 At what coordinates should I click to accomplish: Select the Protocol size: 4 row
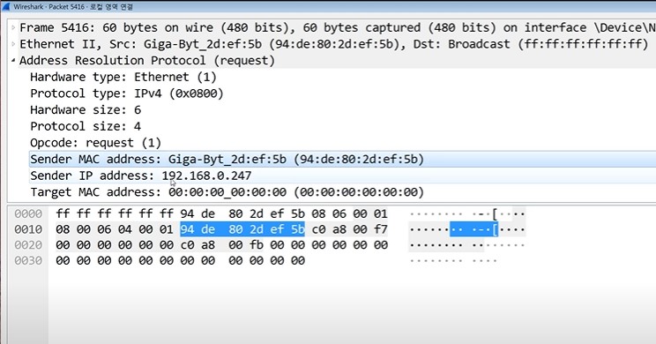86,126
